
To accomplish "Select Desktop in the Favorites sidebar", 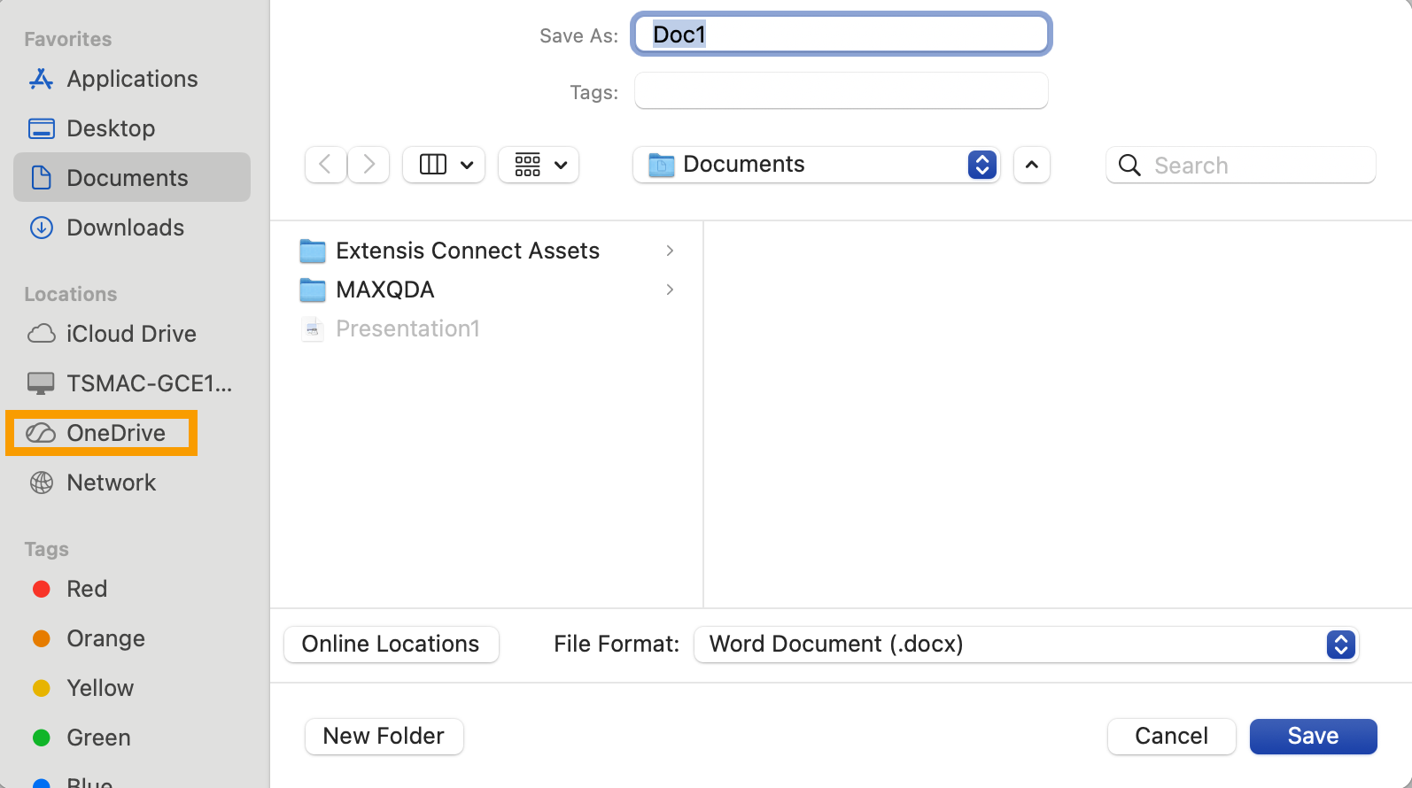I will coord(111,128).
